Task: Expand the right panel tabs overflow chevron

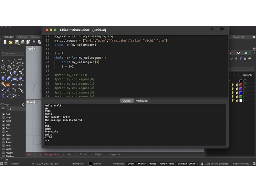Action: coord(254,53)
